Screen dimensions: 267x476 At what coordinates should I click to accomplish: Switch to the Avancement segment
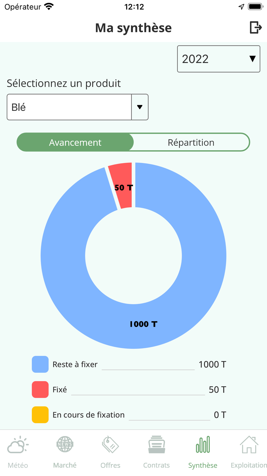coord(75,142)
